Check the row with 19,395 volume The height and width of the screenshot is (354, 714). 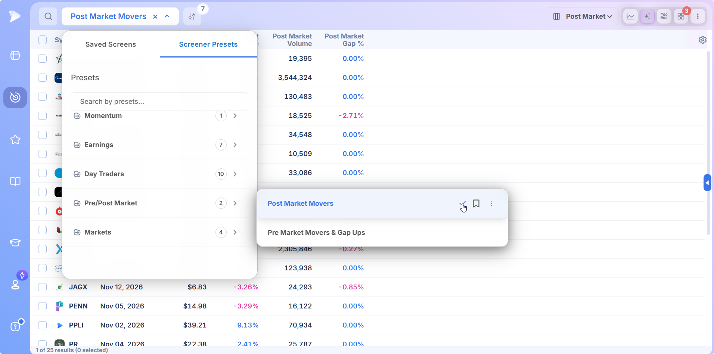click(x=43, y=59)
